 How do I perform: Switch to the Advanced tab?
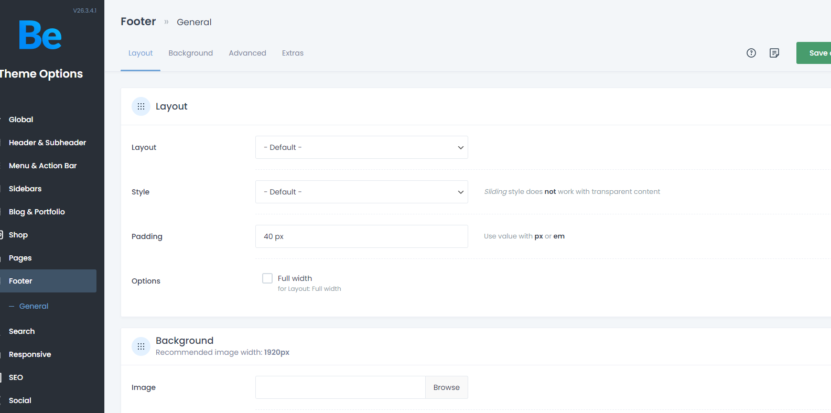[x=247, y=53]
